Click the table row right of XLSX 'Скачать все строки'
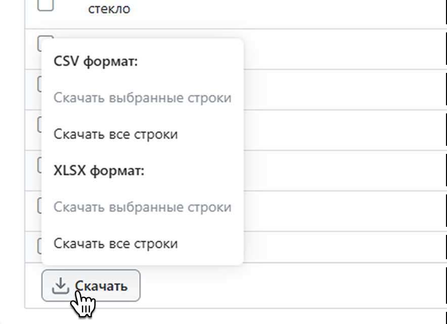 coord(344,247)
